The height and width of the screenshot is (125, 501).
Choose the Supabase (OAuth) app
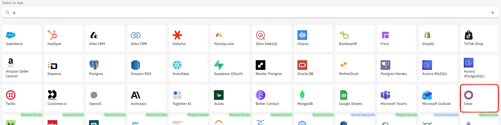230,68
